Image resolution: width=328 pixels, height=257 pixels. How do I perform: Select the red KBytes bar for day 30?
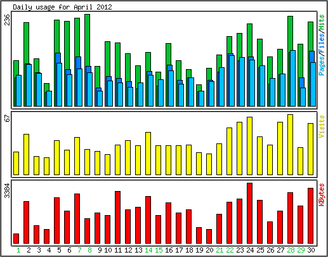click(311, 216)
